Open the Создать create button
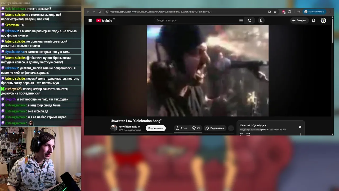 [x=299, y=20]
